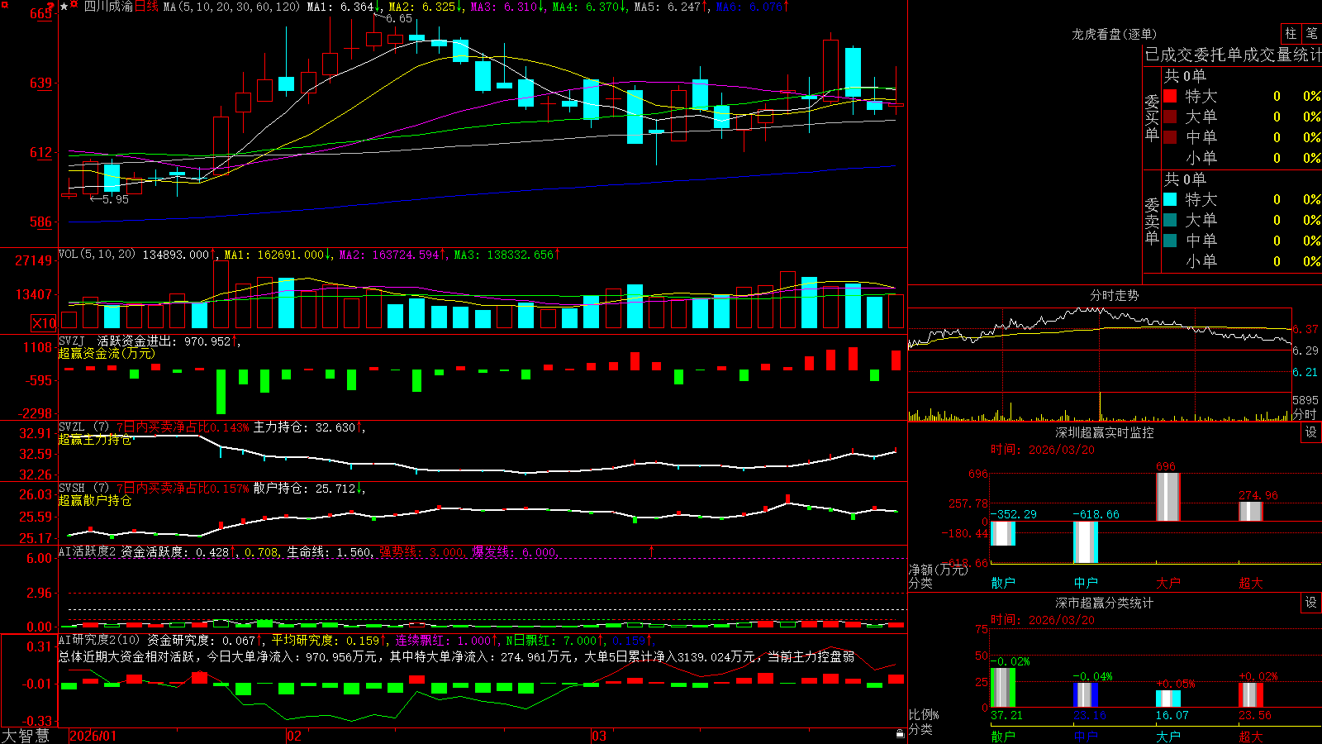
Task: Click the white star favorite icon beside 四川成渝
Action: pyautogui.click(x=64, y=7)
